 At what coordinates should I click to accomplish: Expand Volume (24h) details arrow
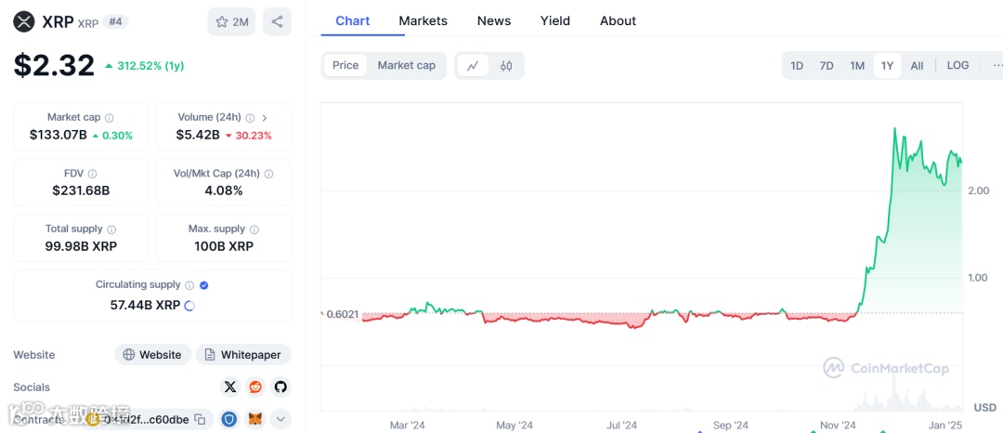[265, 118]
